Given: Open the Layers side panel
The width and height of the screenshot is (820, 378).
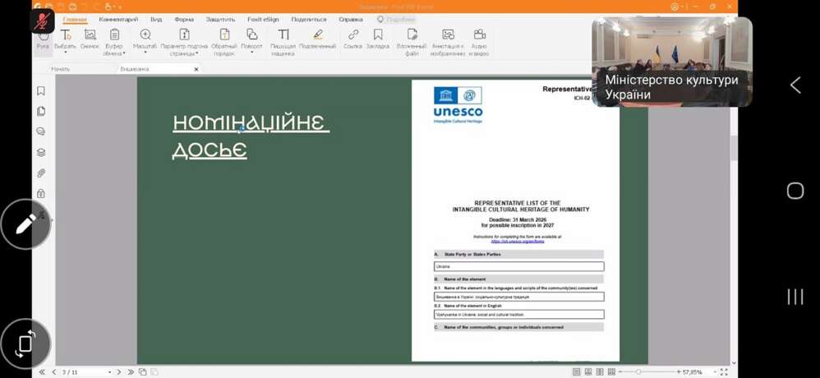Looking at the screenshot, I should pyautogui.click(x=41, y=153).
